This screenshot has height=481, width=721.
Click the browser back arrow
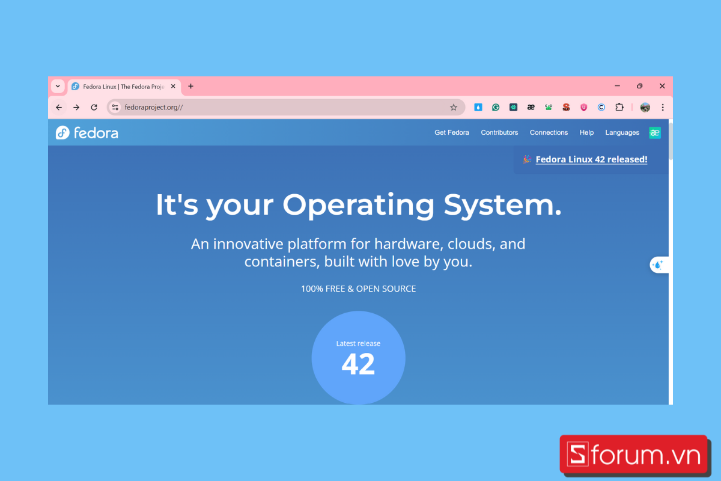pos(59,107)
